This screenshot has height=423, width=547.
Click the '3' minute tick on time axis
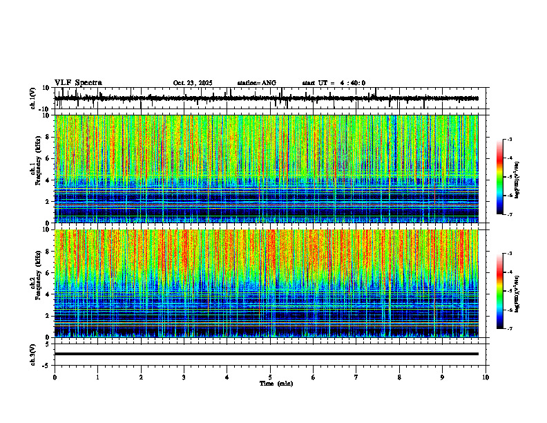184,377
